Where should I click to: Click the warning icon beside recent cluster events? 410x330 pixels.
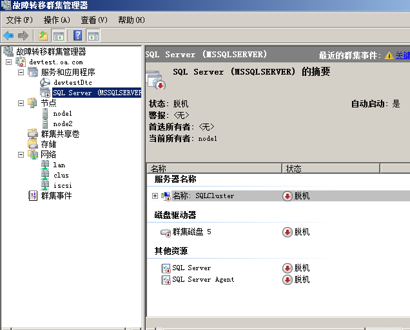click(389, 55)
